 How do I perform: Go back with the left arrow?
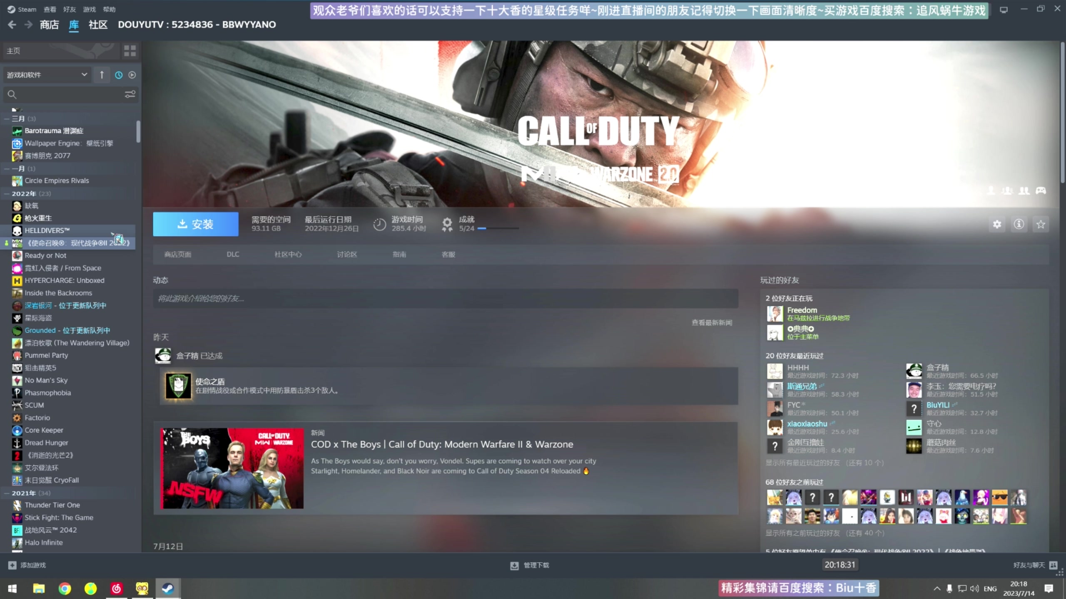click(12, 25)
